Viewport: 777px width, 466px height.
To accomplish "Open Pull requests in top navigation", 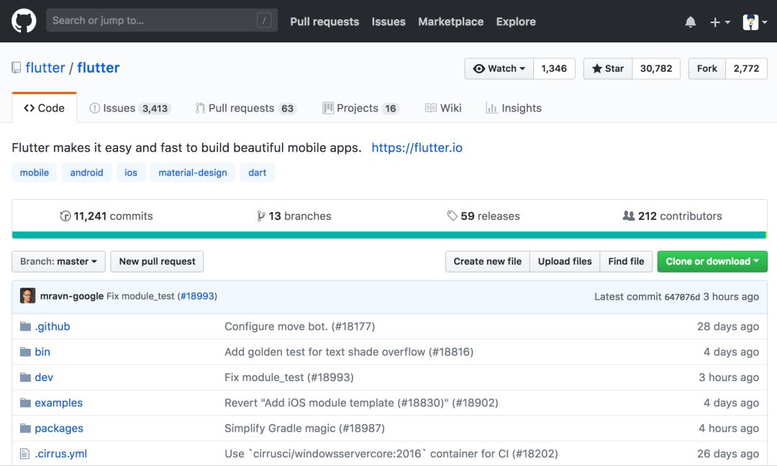I will [324, 22].
